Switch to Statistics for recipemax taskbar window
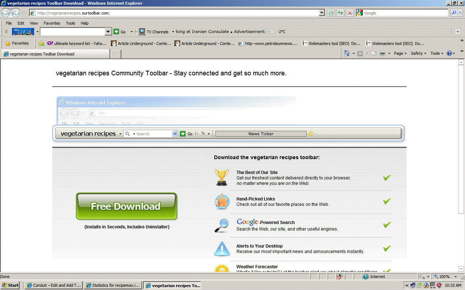Image resolution: width=465 pixels, height=290 pixels. tap(113, 285)
